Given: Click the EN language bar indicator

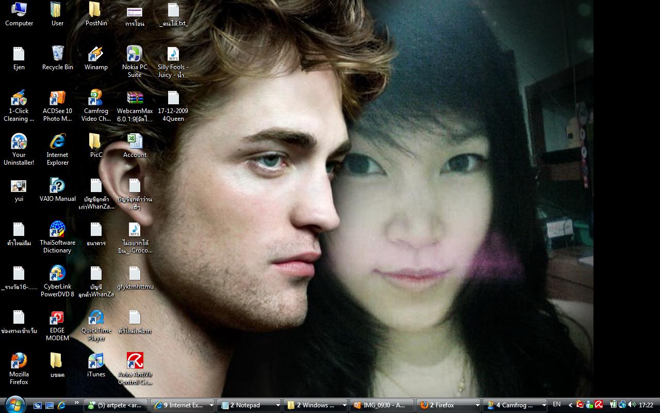Looking at the screenshot, I should [x=556, y=405].
